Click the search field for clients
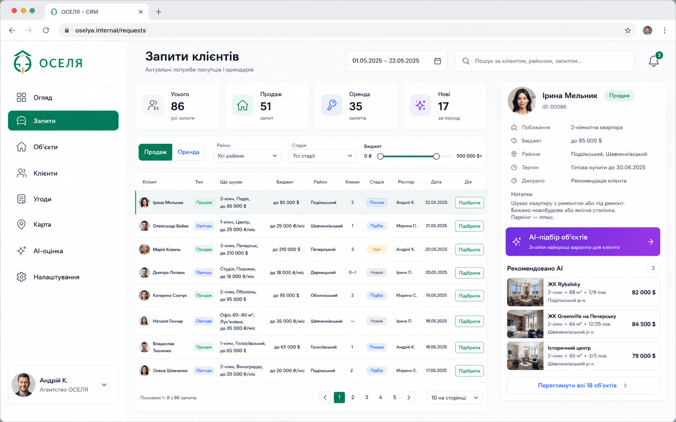676x422 pixels. (545, 61)
